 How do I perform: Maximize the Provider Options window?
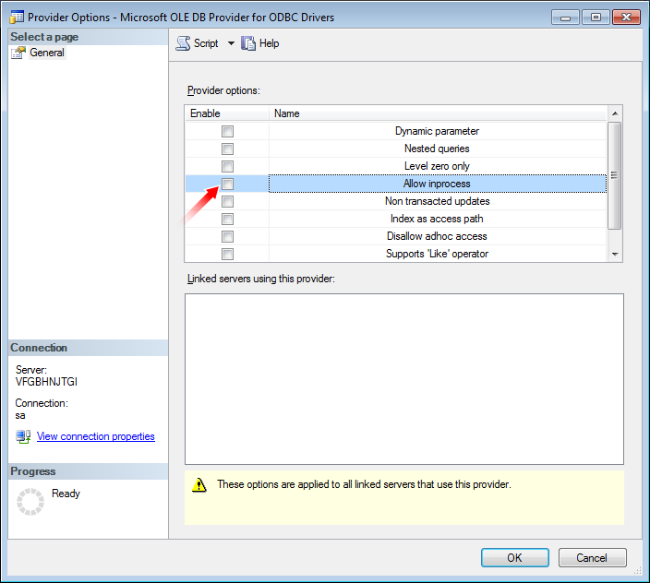(596, 18)
